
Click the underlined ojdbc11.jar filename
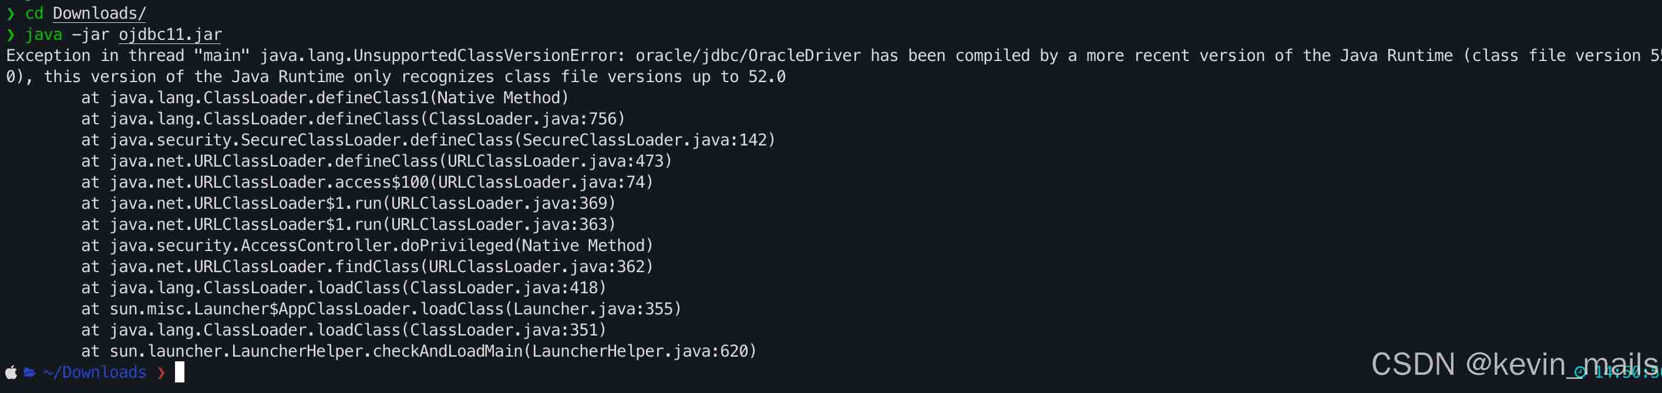pyautogui.click(x=170, y=34)
